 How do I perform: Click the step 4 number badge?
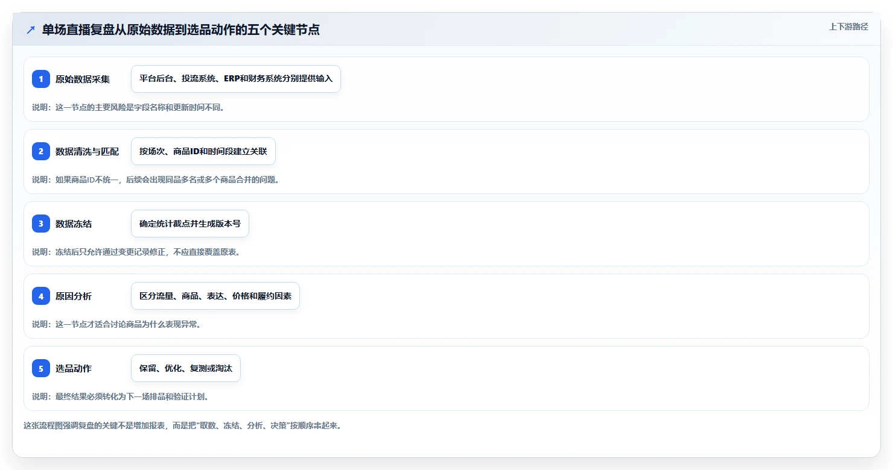(41, 296)
